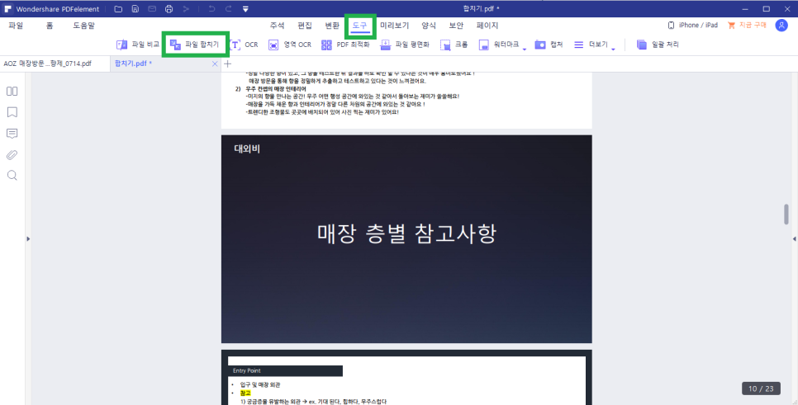Send PDF by email envelope icon
Screen dimensions: 798x405
click(152, 9)
